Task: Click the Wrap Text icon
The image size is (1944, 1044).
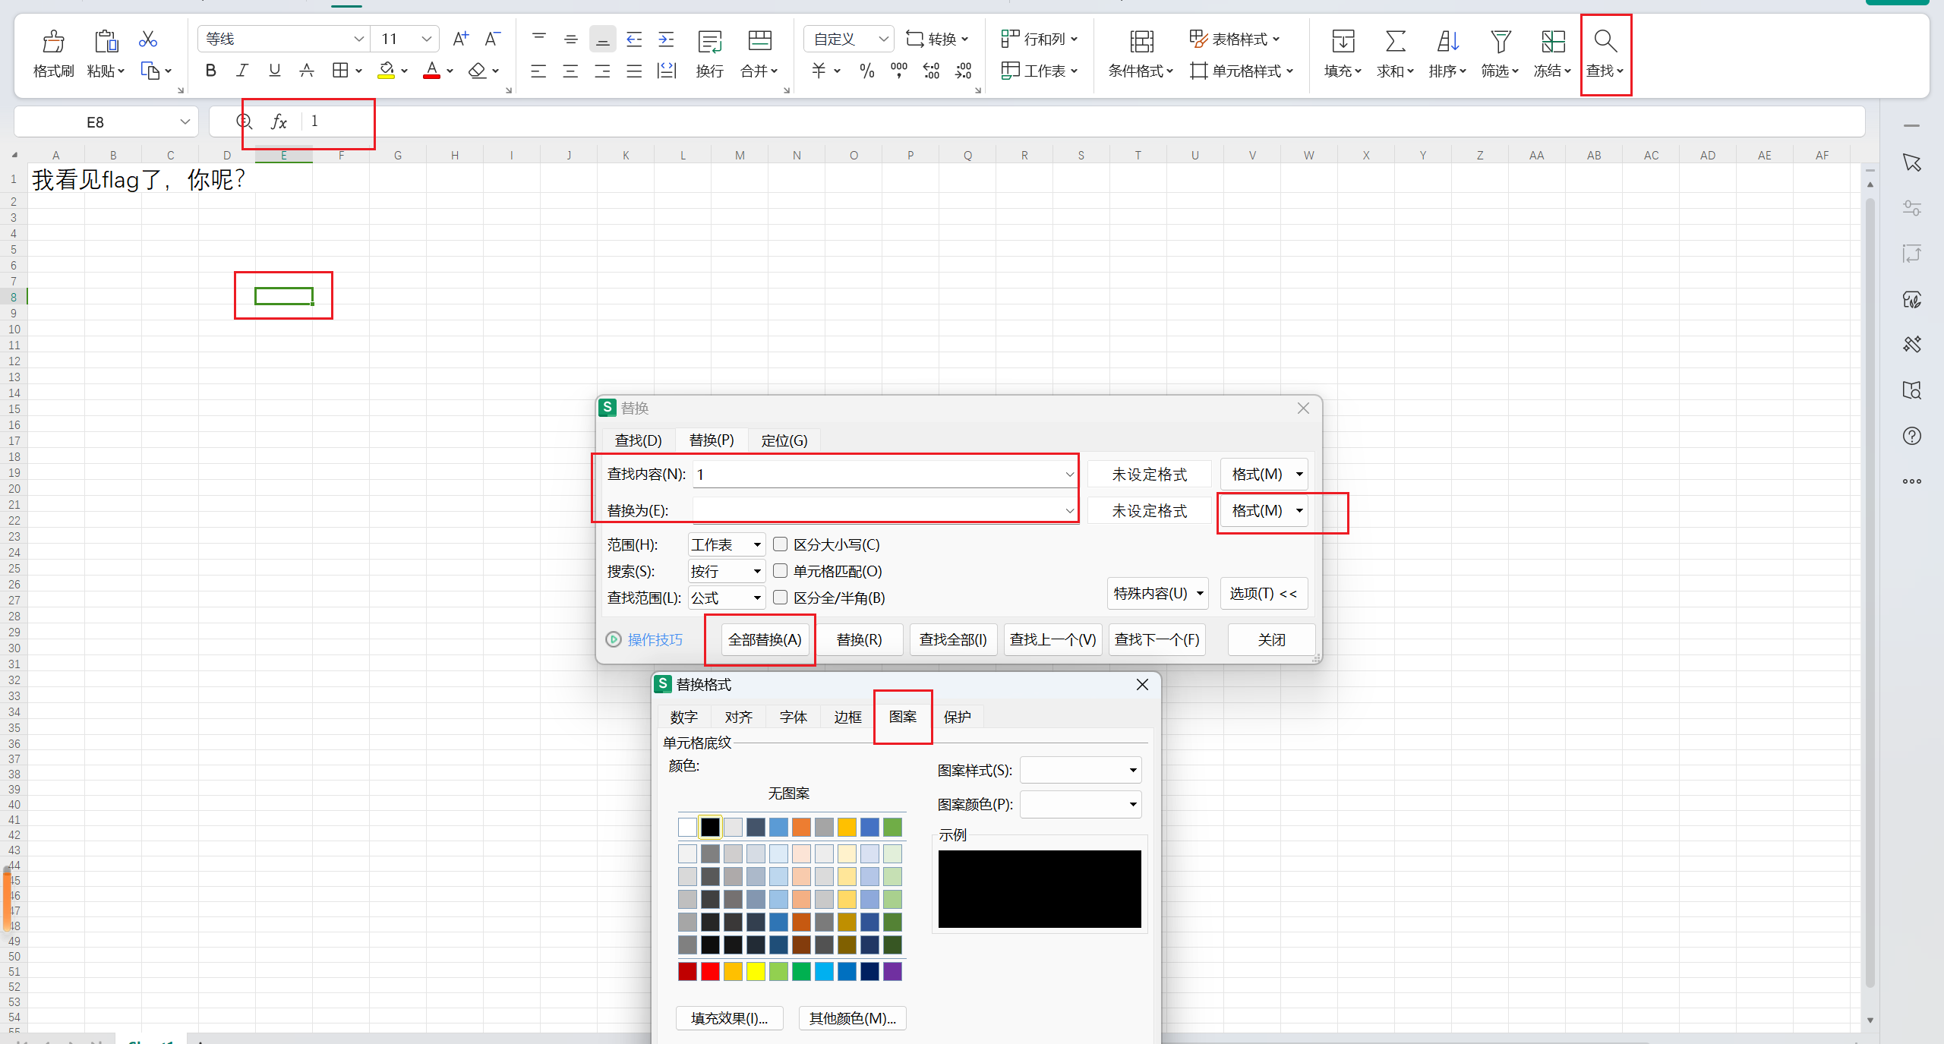Action: 710,40
